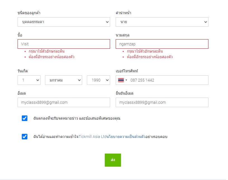
Task: Click the newsletter consent label text
Action: pyautogui.click(x=77, y=118)
